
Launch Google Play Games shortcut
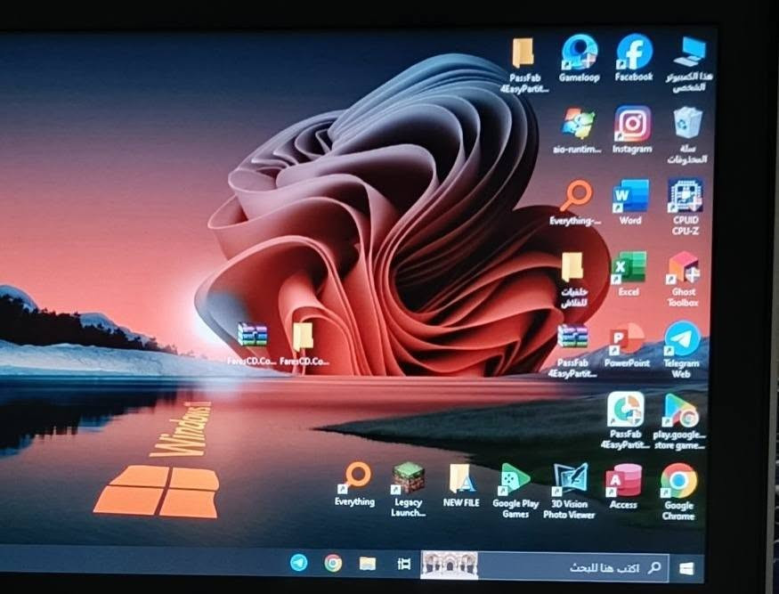515,491
